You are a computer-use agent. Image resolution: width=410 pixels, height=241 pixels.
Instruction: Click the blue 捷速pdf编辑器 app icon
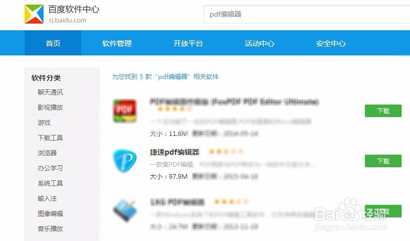tap(125, 160)
